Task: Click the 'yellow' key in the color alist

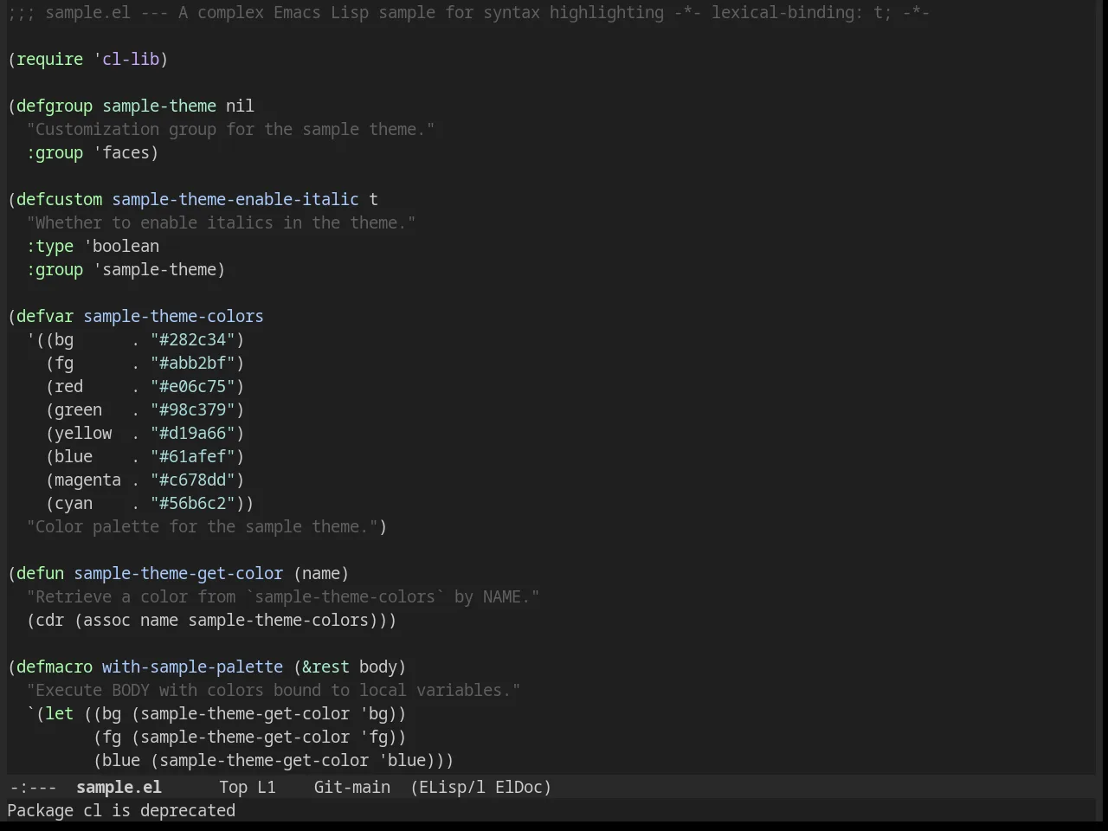Action: pyautogui.click(x=83, y=433)
